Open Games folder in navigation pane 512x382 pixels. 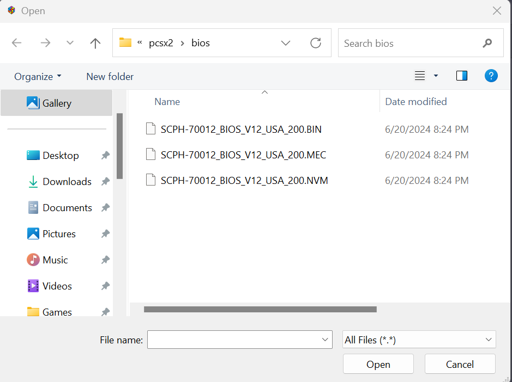point(57,312)
